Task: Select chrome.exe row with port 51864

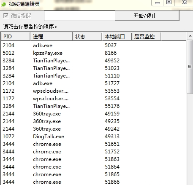Action: [94, 167]
